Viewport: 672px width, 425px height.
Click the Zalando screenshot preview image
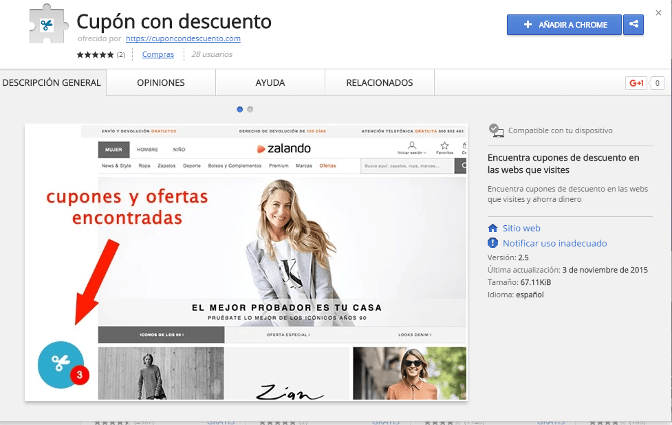246,262
